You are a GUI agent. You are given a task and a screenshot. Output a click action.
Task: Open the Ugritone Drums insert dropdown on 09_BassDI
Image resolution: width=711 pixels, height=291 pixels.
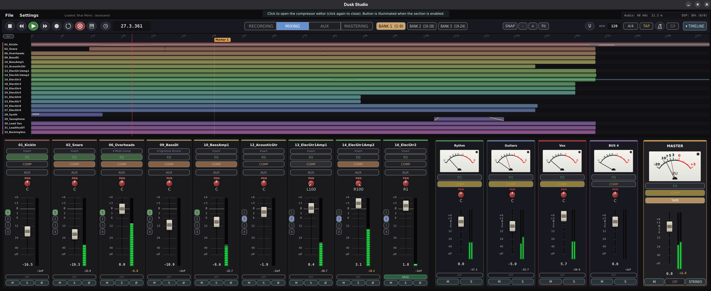(169, 151)
